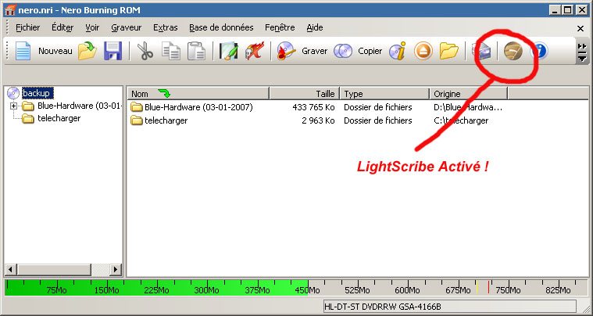593x316 pixels.
Task: Click the yellow capacity marker on bar
Action: pos(477,287)
